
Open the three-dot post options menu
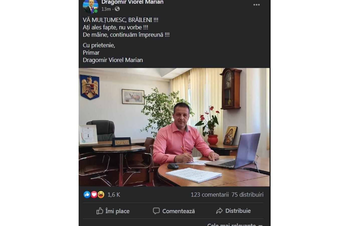click(256, 5)
